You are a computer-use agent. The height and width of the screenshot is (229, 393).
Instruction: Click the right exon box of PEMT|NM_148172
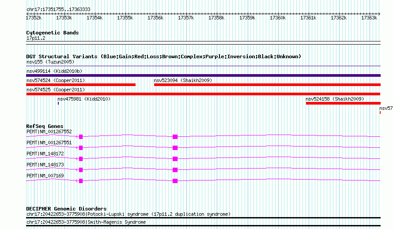(x=175, y=159)
